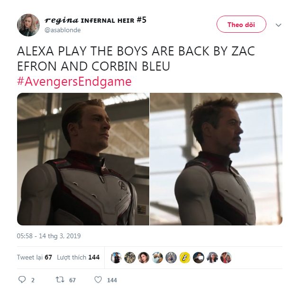Click the fifth liker avatar with grey tones
Image resolution: width=300 pixels, height=296 pixels.
(x=171, y=258)
